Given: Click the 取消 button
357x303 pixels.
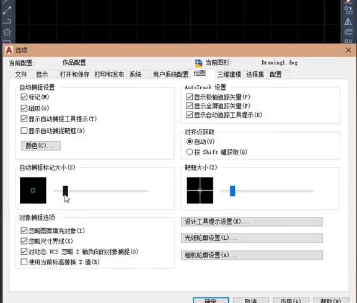Looking at the screenshot, I should point(251,301).
